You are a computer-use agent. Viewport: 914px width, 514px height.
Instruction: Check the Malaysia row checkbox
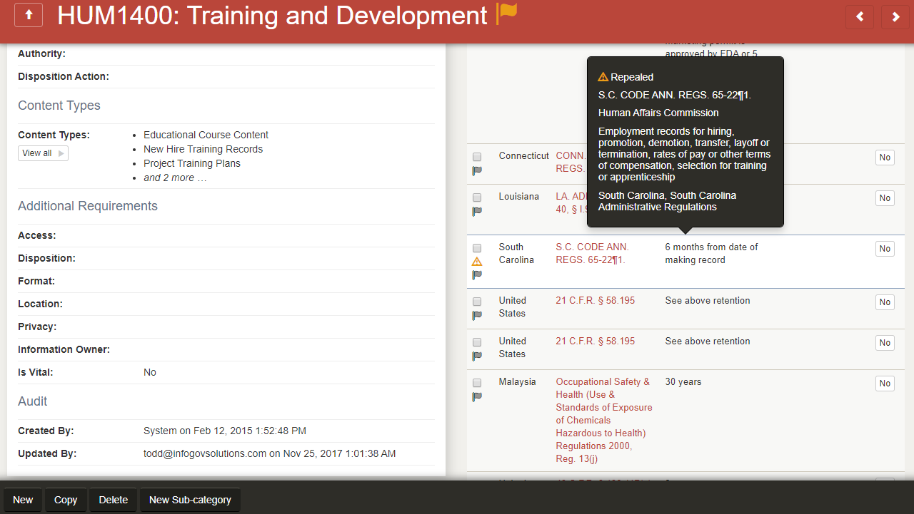(477, 383)
